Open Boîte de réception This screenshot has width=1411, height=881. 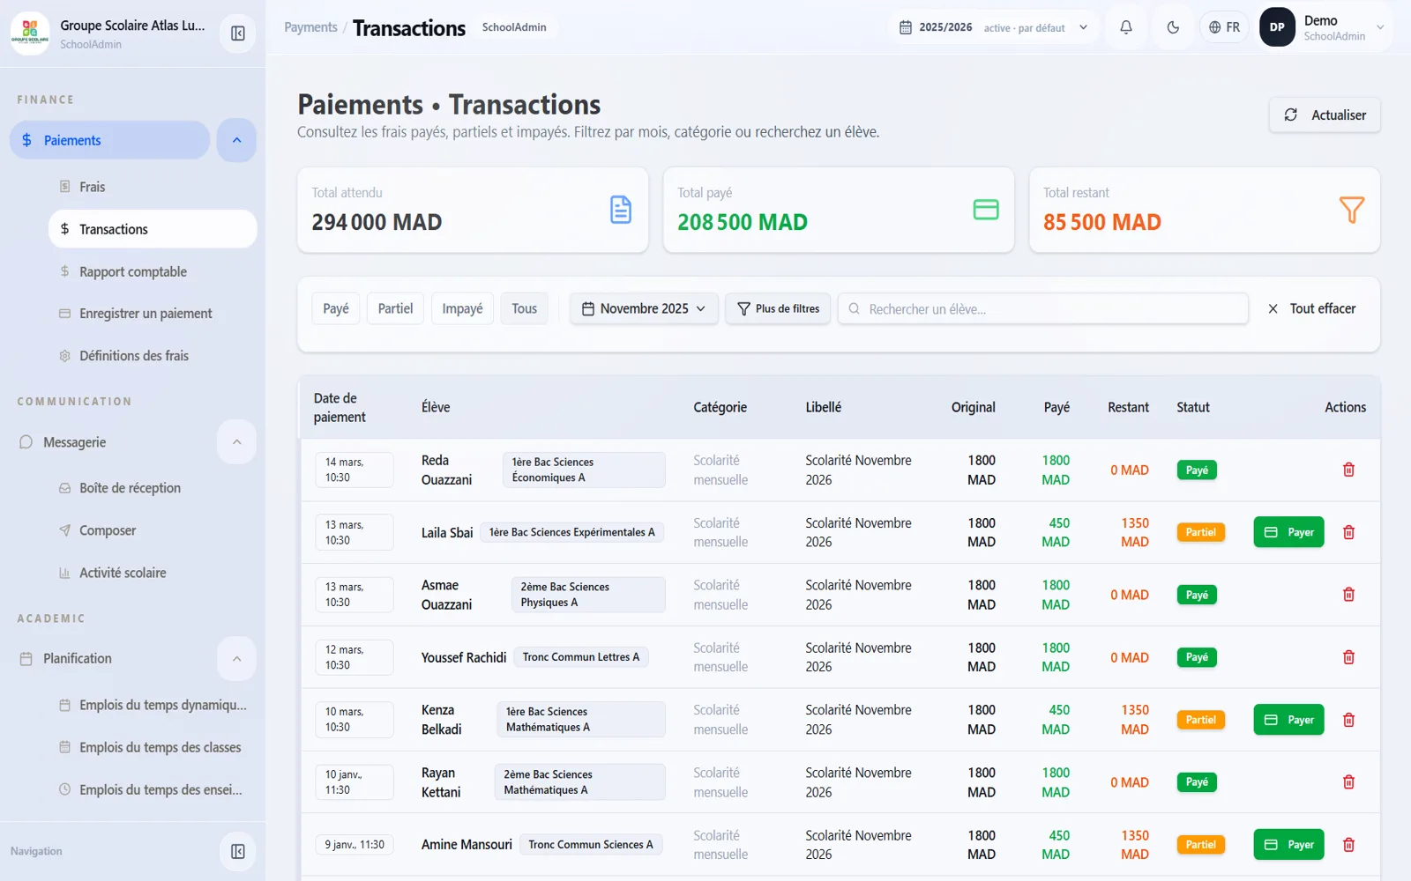[x=153, y=488]
